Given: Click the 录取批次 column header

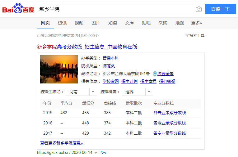Looking at the screenshot, I should pyautogui.click(x=134, y=103).
